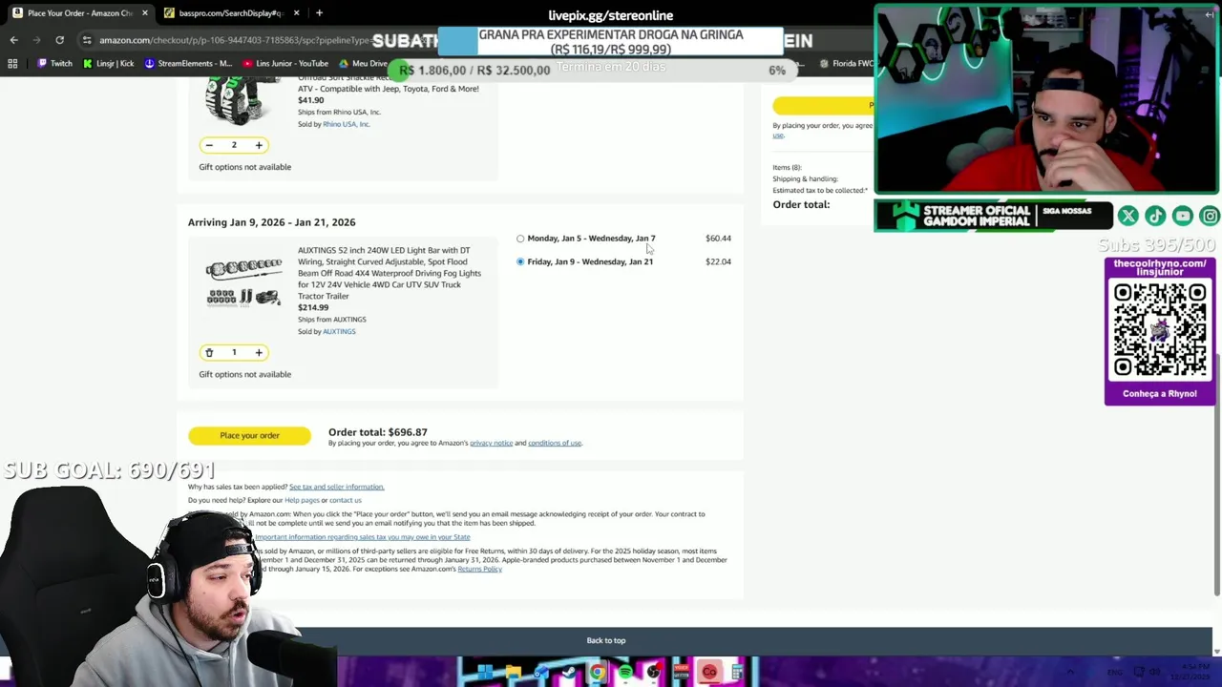The height and width of the screenshot is (687, 1222).
Task: Decrease quantity of the Rhino USA item
Action: point(209,145)
